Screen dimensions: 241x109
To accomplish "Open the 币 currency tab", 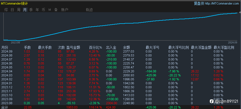I will [x=43, y=10].
